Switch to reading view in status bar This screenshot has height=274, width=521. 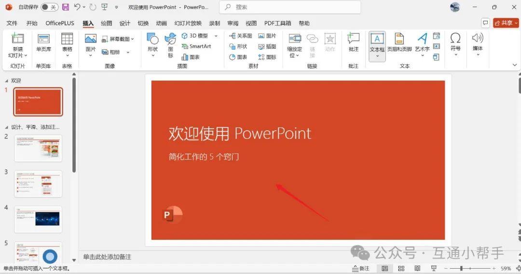point(417,268)
